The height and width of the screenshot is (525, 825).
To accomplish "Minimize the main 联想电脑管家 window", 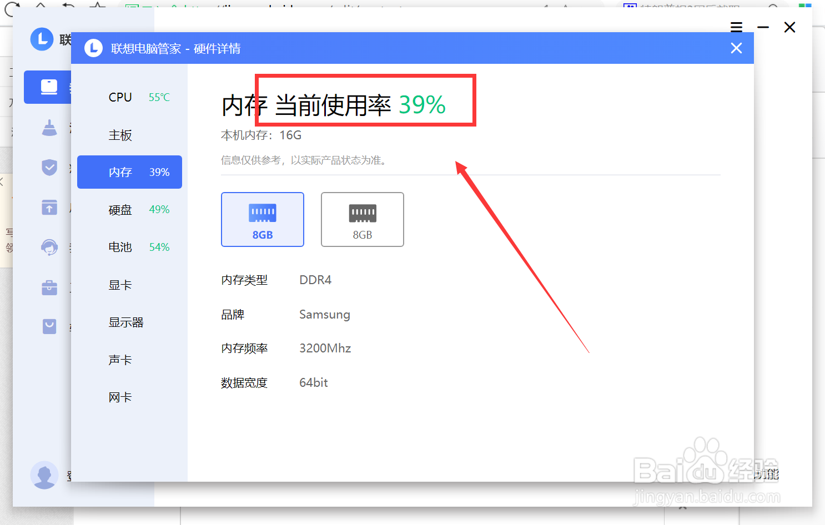I will pos(763,27).
